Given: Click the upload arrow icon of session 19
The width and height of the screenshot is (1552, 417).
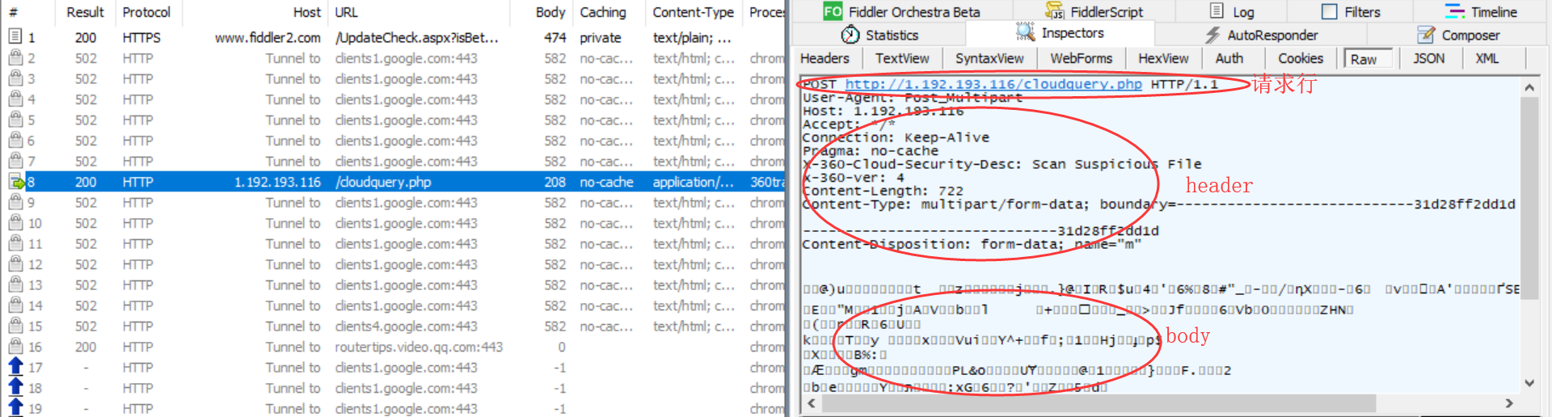Looking at the screenshot, I should (x=15, y=408).
